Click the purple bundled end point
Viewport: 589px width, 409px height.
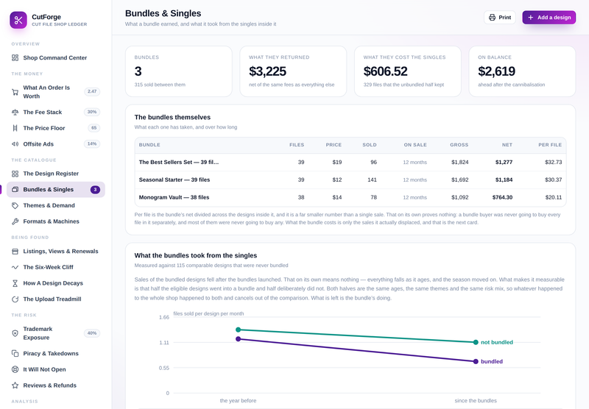(476, 362)
